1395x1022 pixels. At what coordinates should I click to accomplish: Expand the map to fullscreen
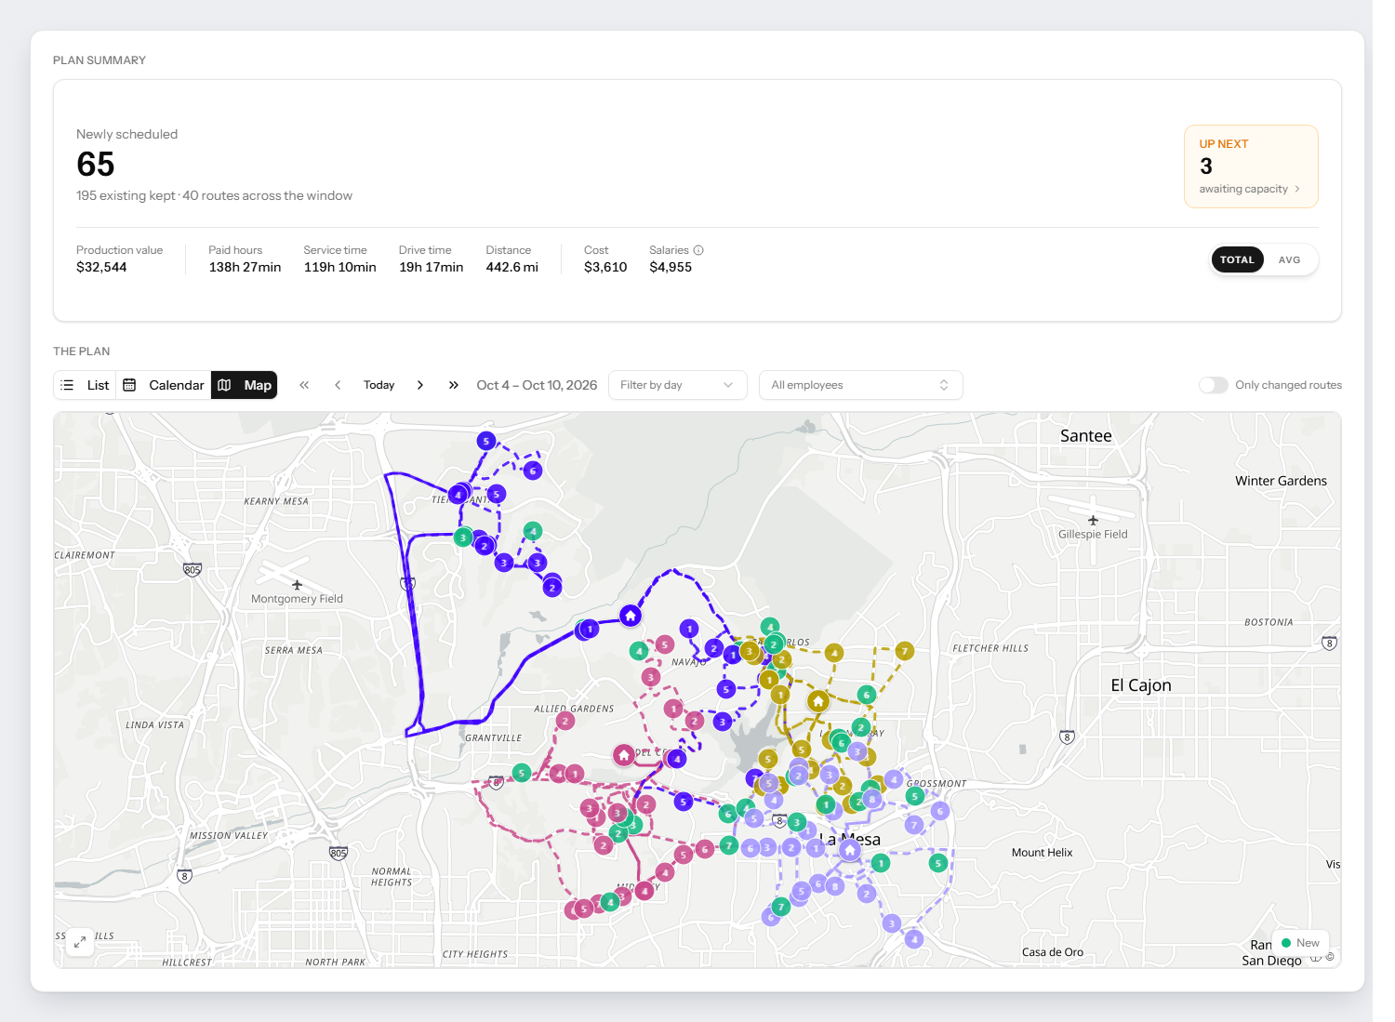[80, 942]
